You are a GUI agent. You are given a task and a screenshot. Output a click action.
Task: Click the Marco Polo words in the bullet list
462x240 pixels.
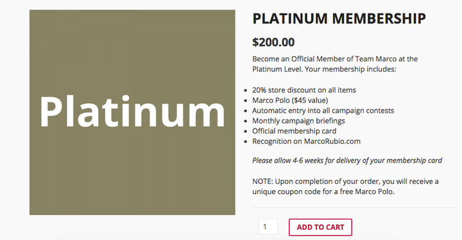271,100
